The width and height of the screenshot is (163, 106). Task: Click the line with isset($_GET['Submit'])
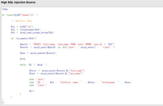pyautogui.click(x=20, y=15)
